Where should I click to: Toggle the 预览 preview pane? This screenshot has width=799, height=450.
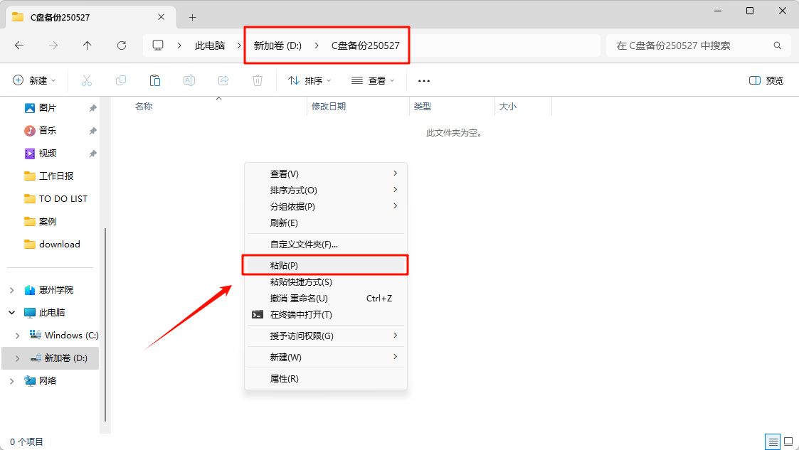[766, 80]
